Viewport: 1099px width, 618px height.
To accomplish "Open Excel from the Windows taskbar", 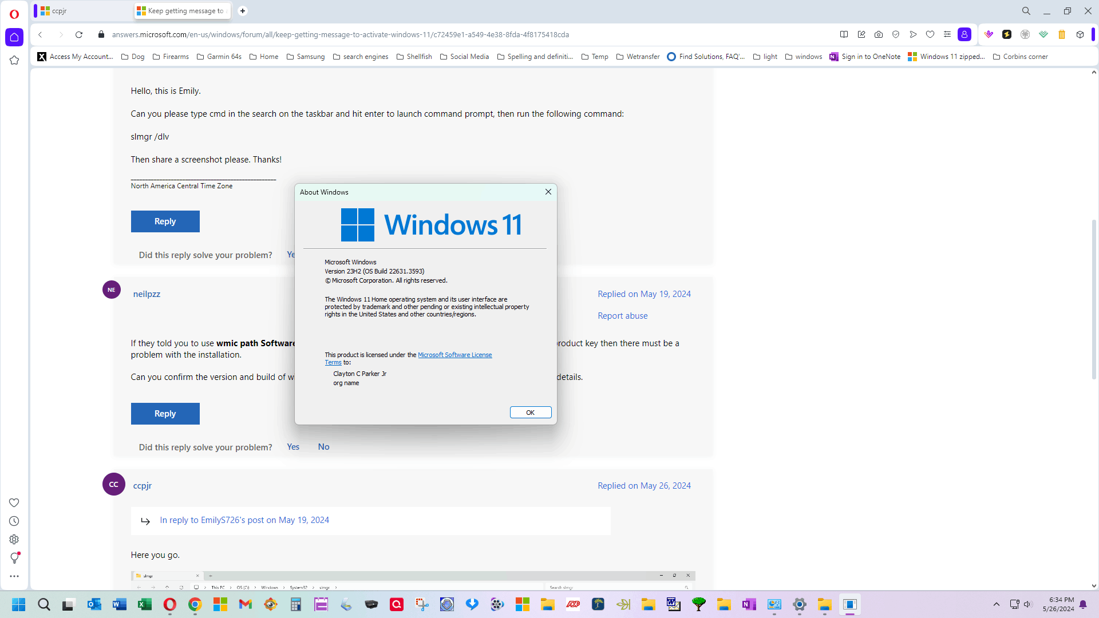I will coord(145,604).
